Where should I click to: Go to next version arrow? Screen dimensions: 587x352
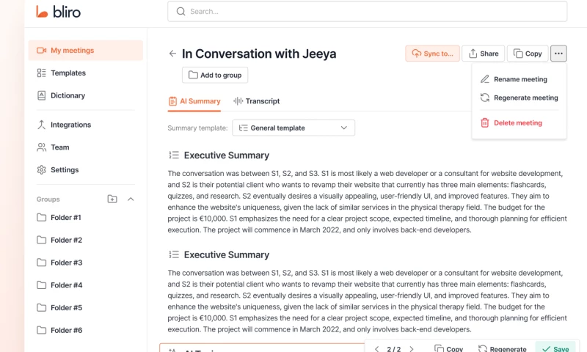(412, 348)
